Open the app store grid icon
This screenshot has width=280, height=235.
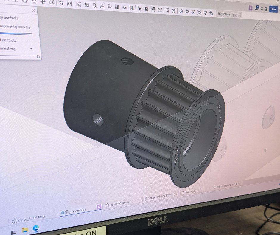(262, 8)
